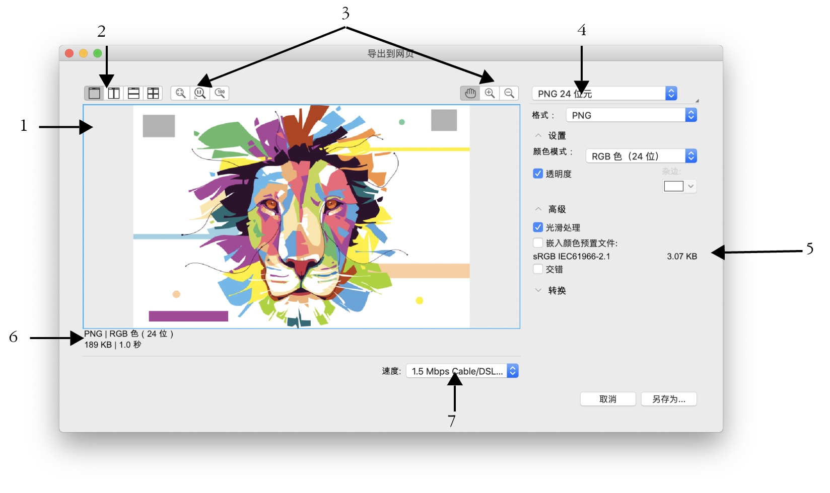Open the 速度 connection speed dropdown
Viewport: 830px width, 493px height.
pos(462,371)
